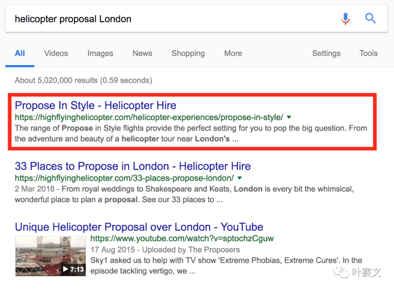
Task: Open the News tab
Action: point(142,53)
